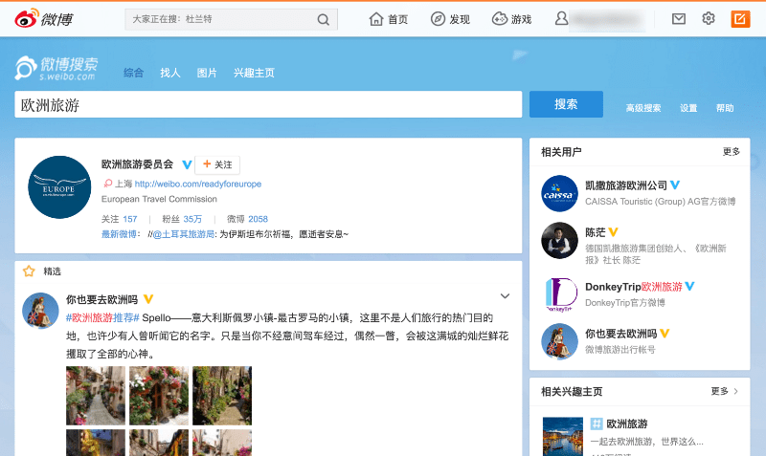Click the European Travel Commission description
Screen dimensions: 766x456
click(159, 199)
